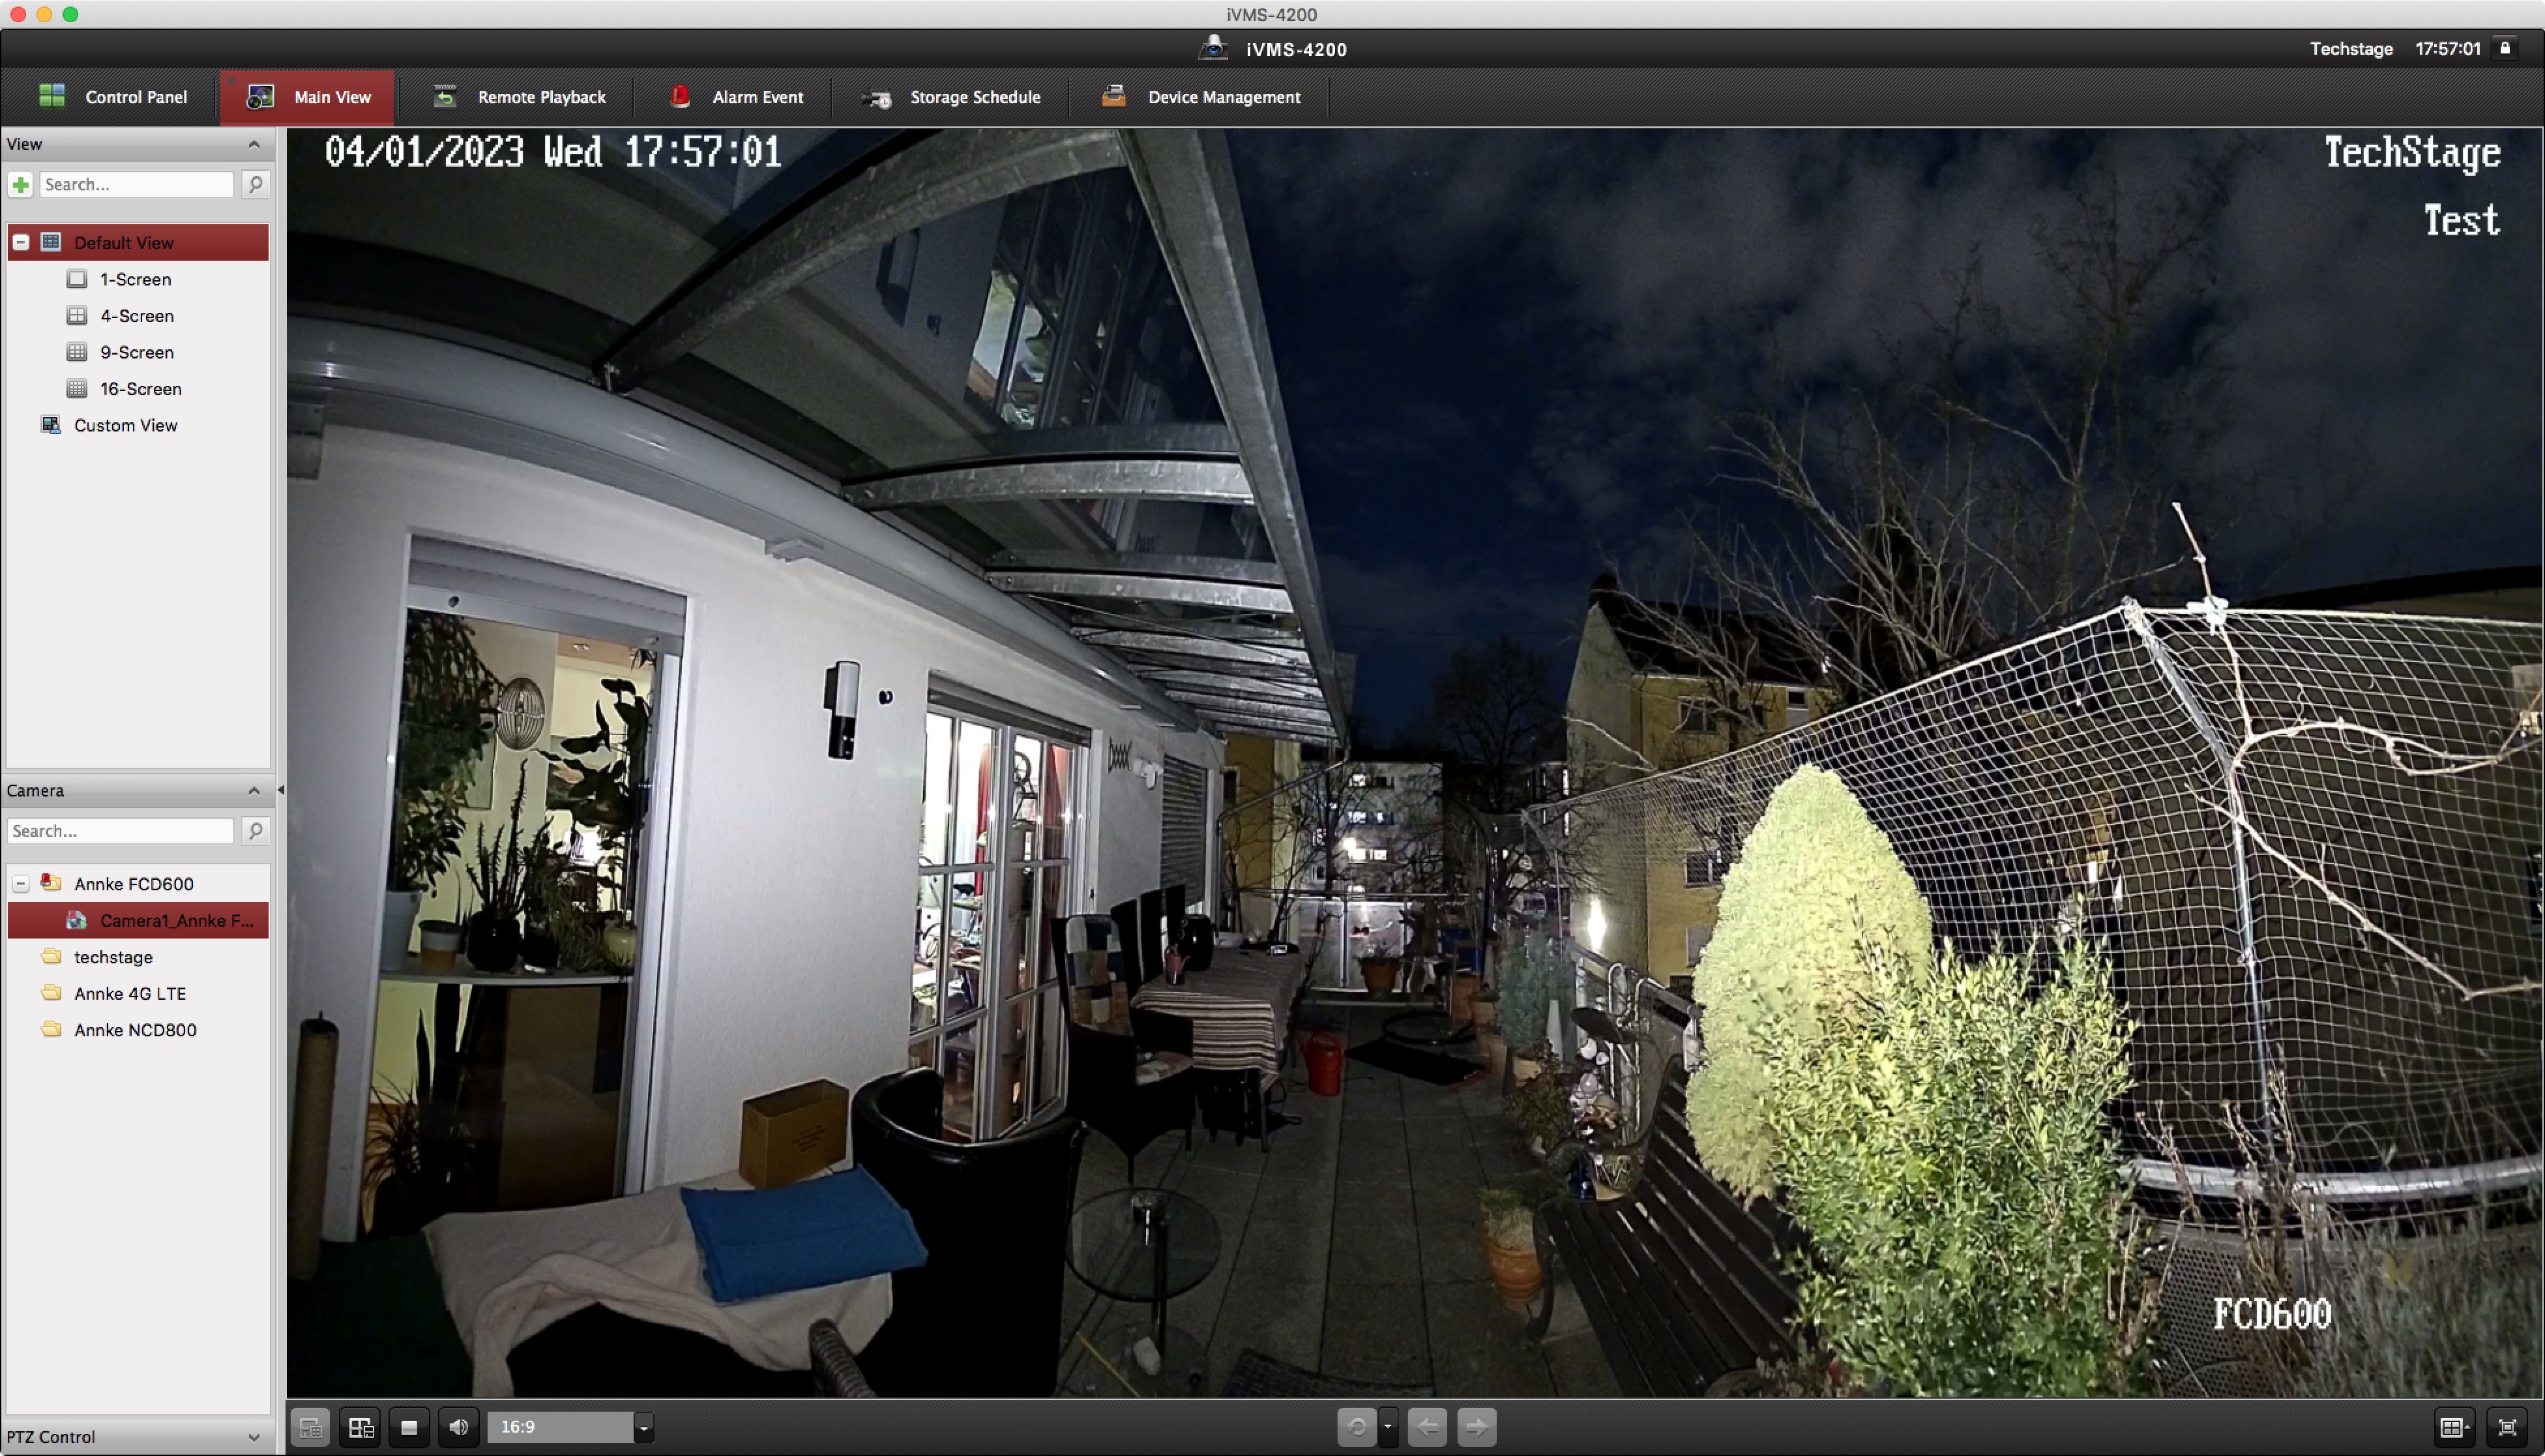
Task: Click the previous page arrow icon
Action: [1427, 1427]
